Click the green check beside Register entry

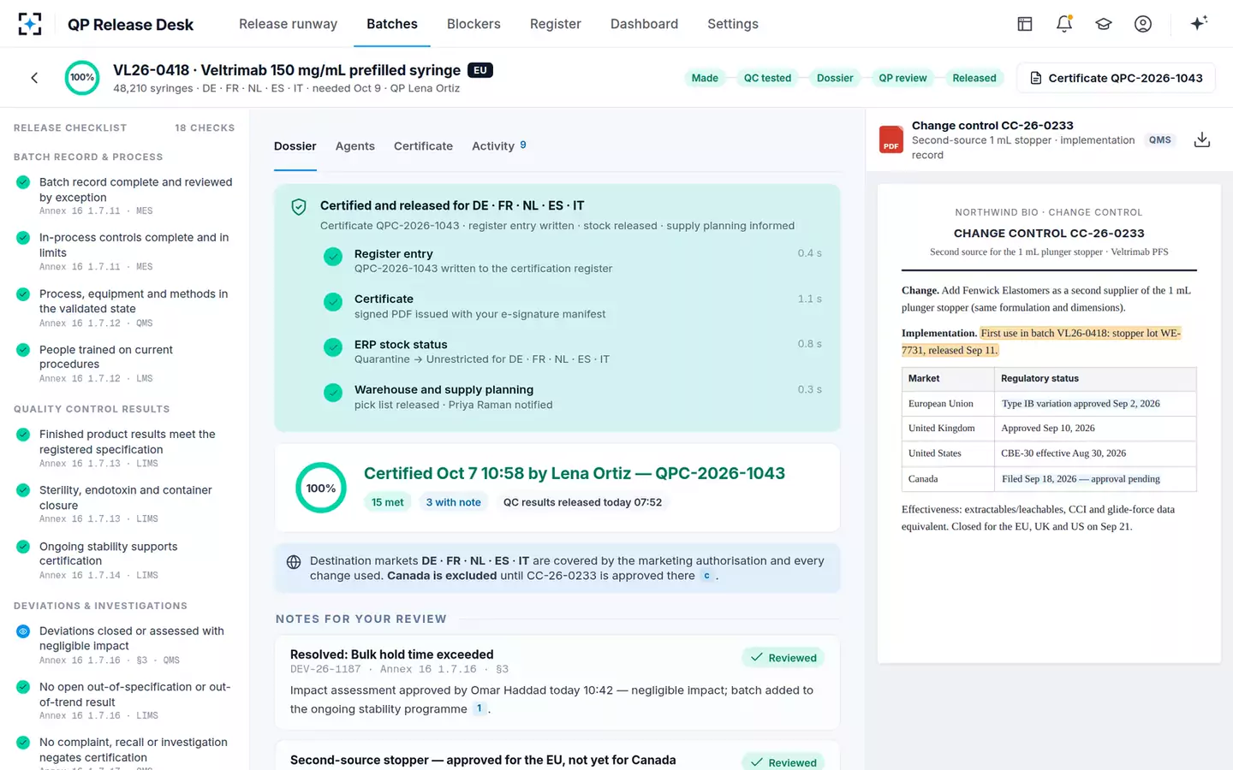[x=333, y=256]
